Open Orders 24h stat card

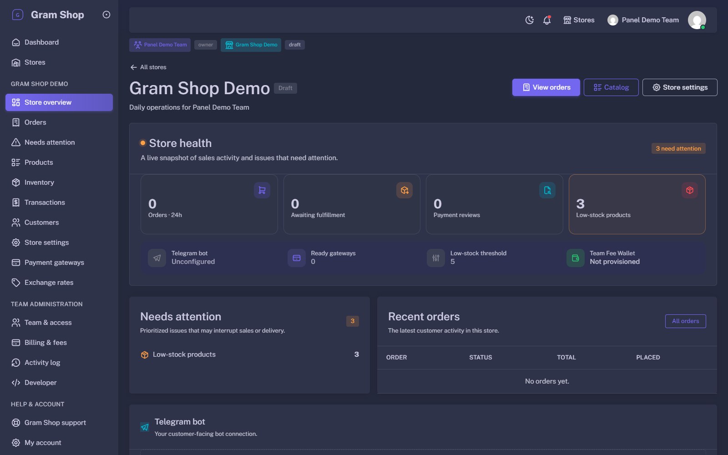pos(209,204)
